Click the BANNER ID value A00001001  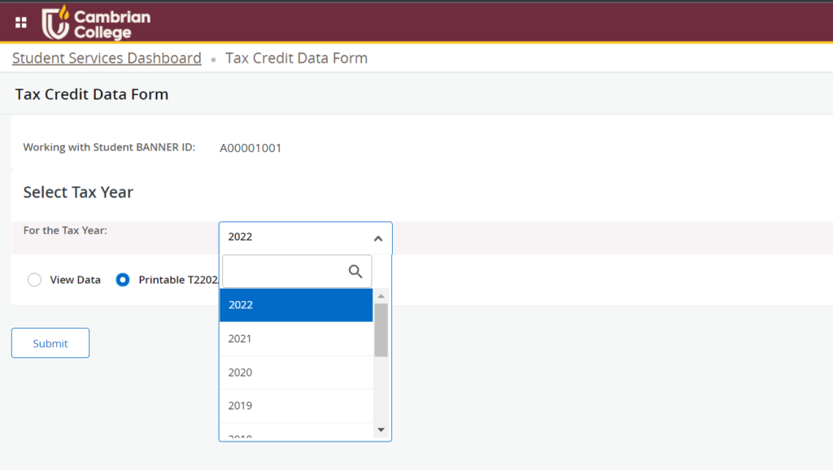251,148
